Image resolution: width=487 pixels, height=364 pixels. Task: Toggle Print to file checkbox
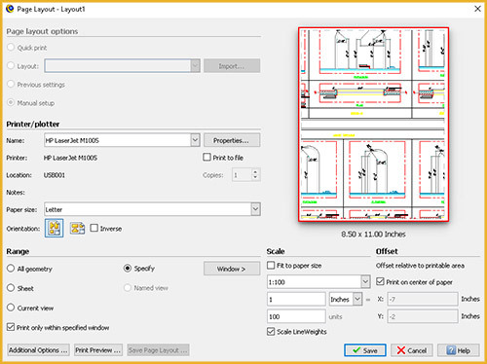pos(206,158)
